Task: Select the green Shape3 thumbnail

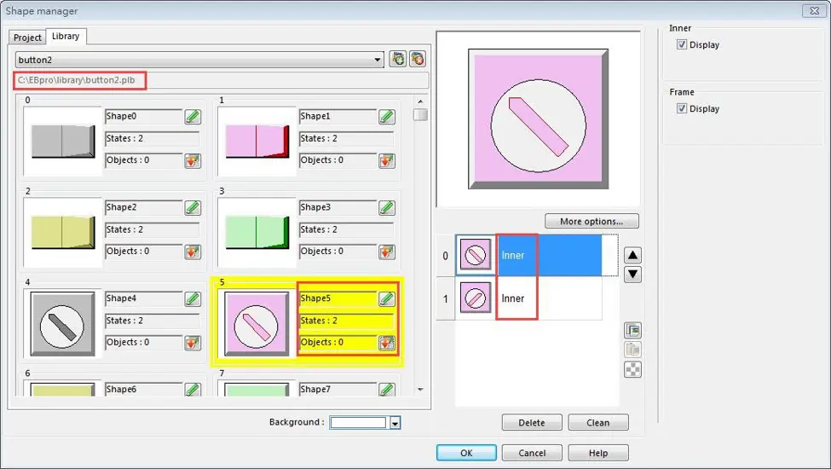Action: pos(257,232)
